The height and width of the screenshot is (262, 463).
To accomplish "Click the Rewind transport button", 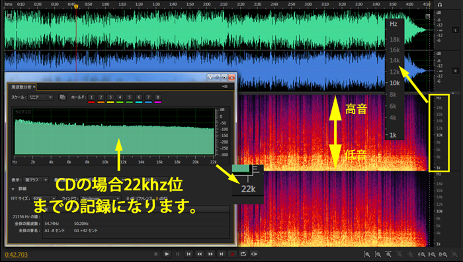I will click(x=199, y=253).
